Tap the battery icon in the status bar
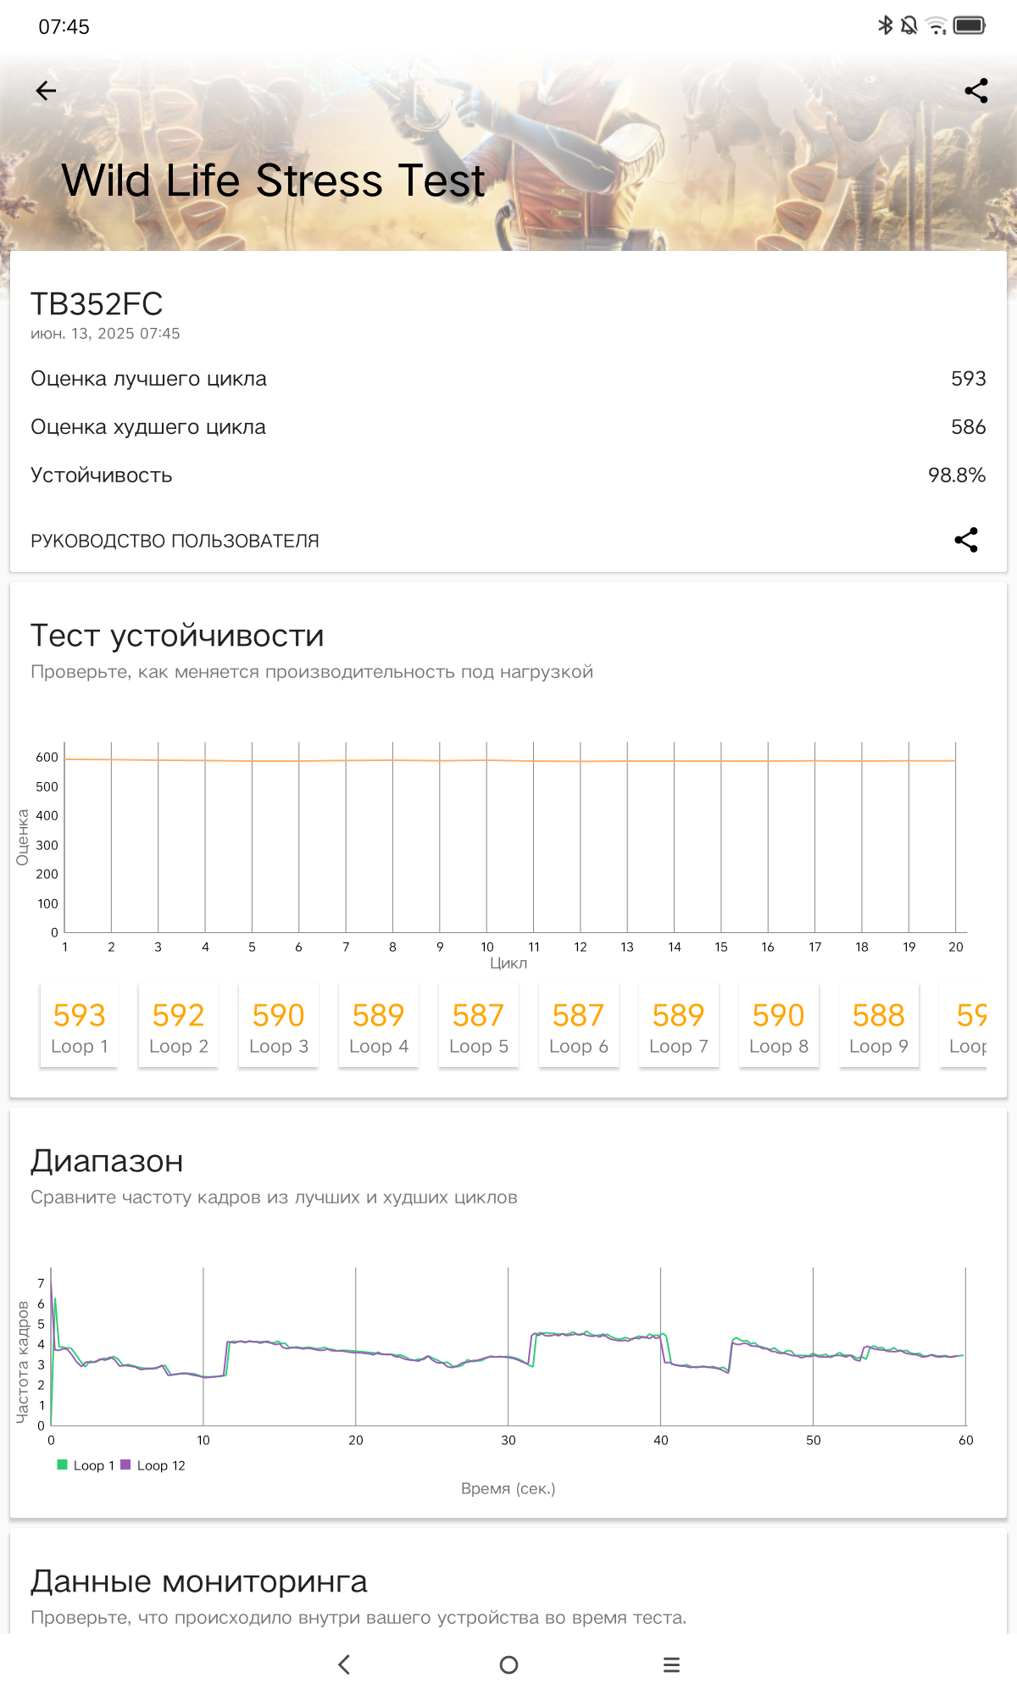1017x1695 pixels. 969,25
